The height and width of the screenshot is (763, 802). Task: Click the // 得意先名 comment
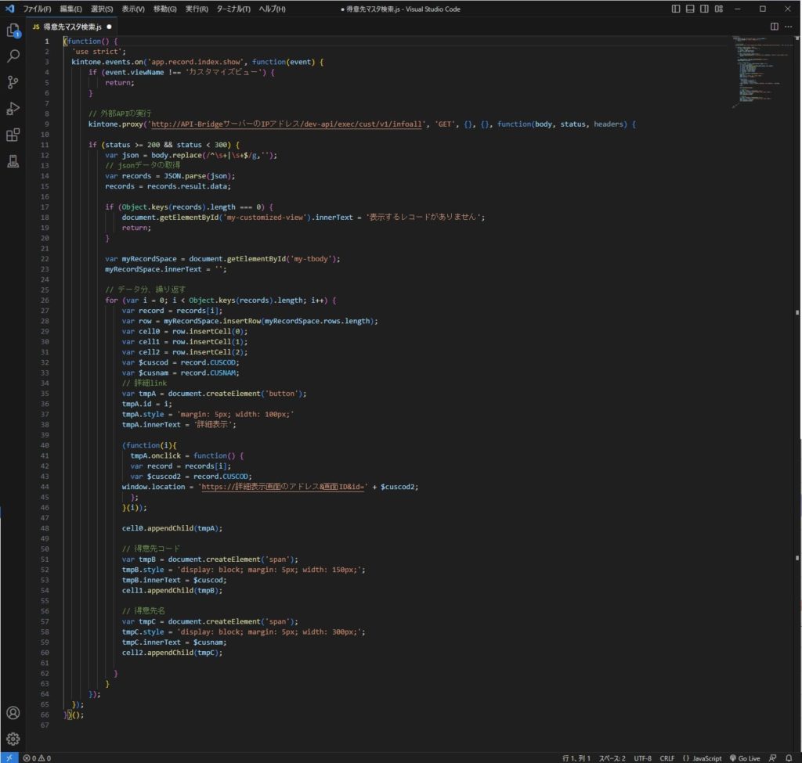(x=143, y=611)
